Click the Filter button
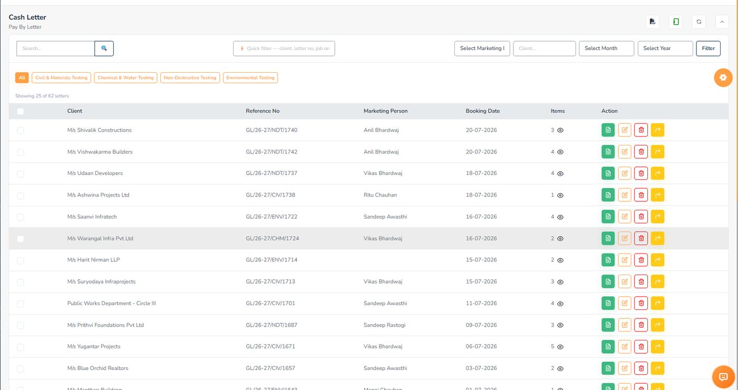Image resolution: width=738 pixels, height=390 pixels. pos(708,48)
